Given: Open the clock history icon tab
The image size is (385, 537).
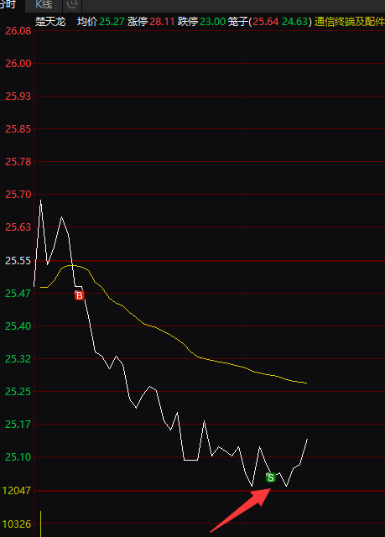Looking at the screenshot, I should coord(72,5).
